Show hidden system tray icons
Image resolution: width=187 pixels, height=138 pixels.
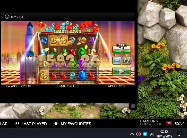pyautogui.click(x=132, y=134)
